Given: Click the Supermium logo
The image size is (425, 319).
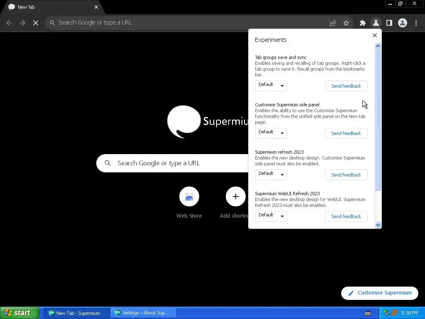Looking at the screenshot, I should point(208,122).
